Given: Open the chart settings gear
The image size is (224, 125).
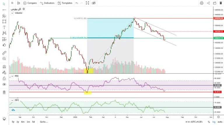Looking at the screenshot, I should [202, 3].
